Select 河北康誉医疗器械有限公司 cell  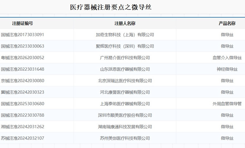125,92
